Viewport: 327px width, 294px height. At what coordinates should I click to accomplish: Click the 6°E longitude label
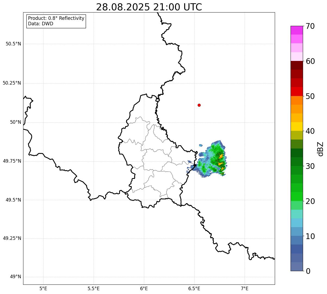pyautogui.click(x=144, y=288)
